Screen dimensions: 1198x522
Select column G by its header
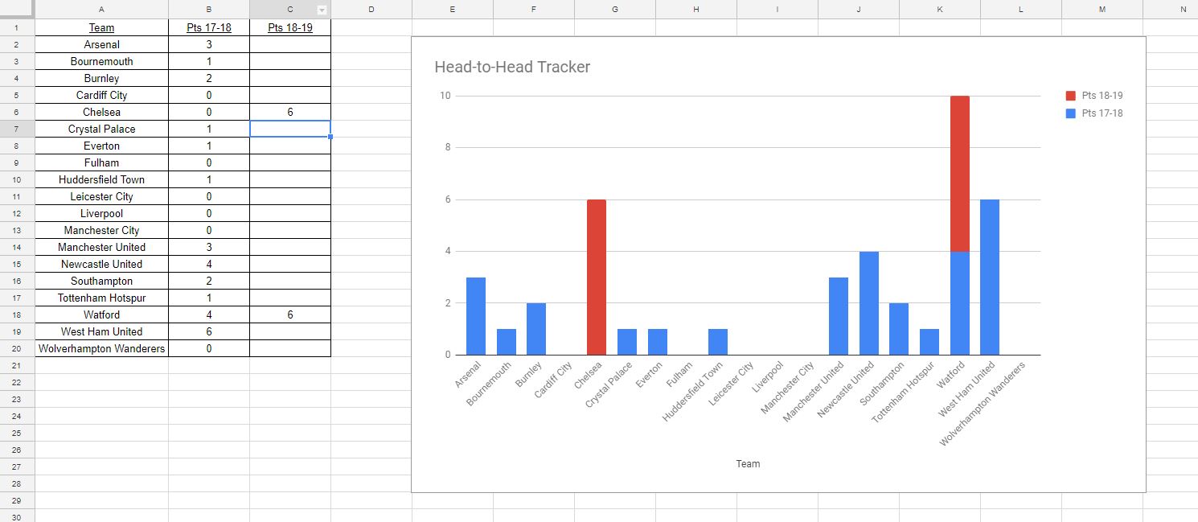[615, 9]
